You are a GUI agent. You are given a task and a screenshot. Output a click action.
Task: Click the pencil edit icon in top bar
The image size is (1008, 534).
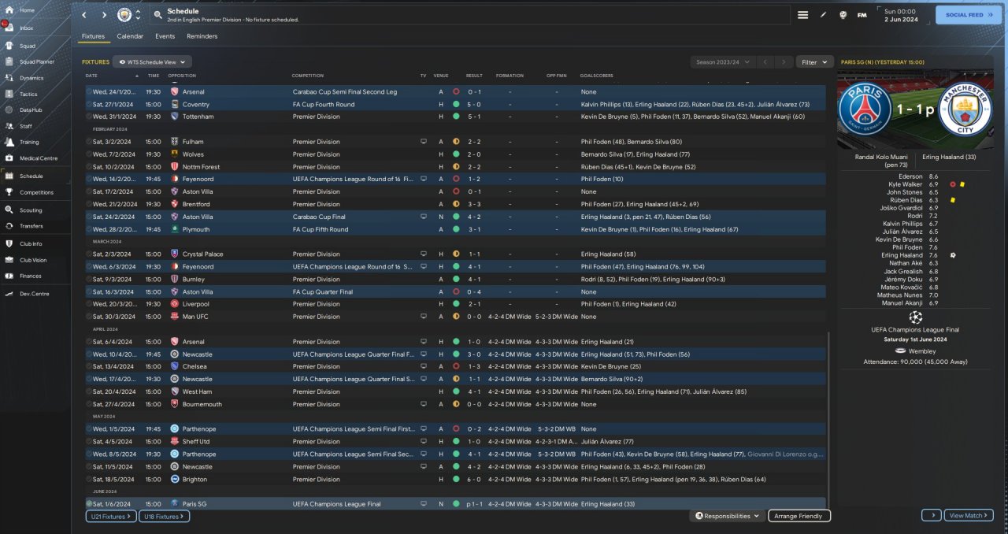point(824,15)
